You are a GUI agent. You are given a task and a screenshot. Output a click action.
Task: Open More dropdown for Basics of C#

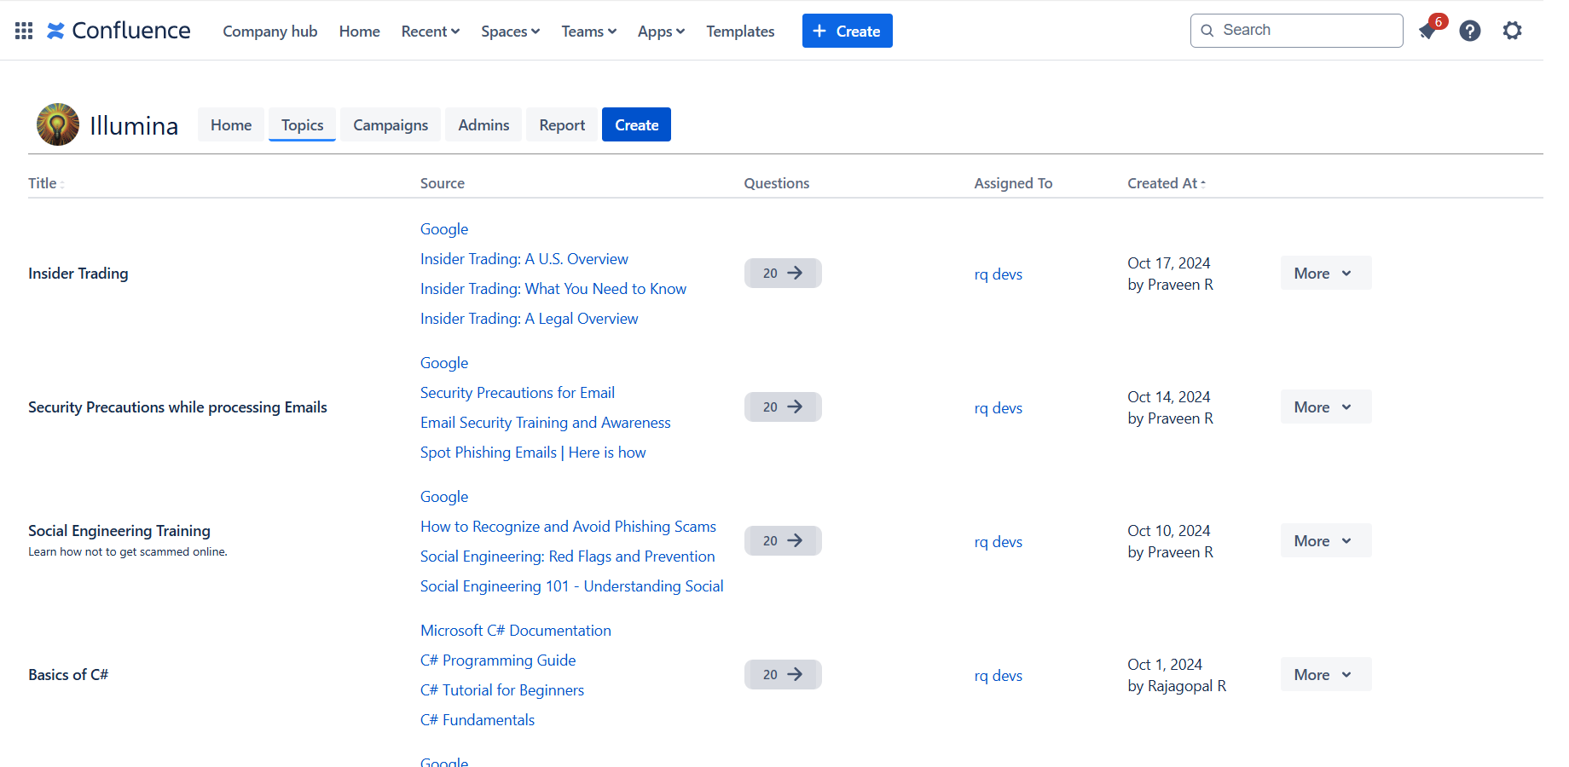(x=1325, y=675)
